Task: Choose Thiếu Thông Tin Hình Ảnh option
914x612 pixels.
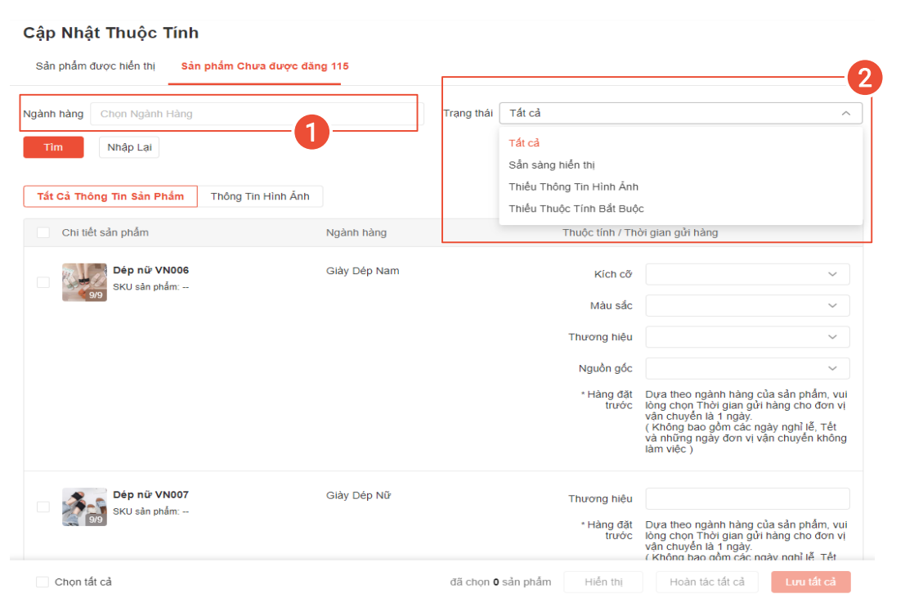Action: [x=573, y=187]
